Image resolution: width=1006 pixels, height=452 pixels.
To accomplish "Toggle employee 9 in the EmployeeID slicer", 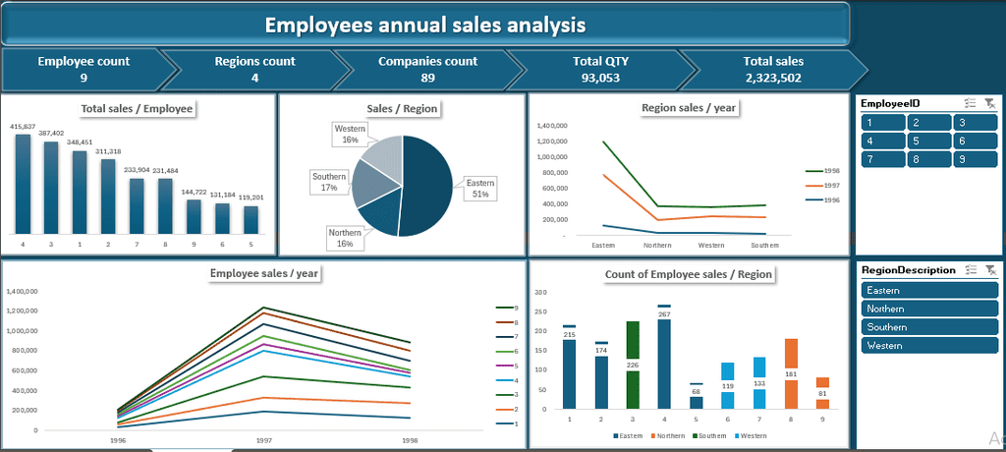I will point(975,159).
